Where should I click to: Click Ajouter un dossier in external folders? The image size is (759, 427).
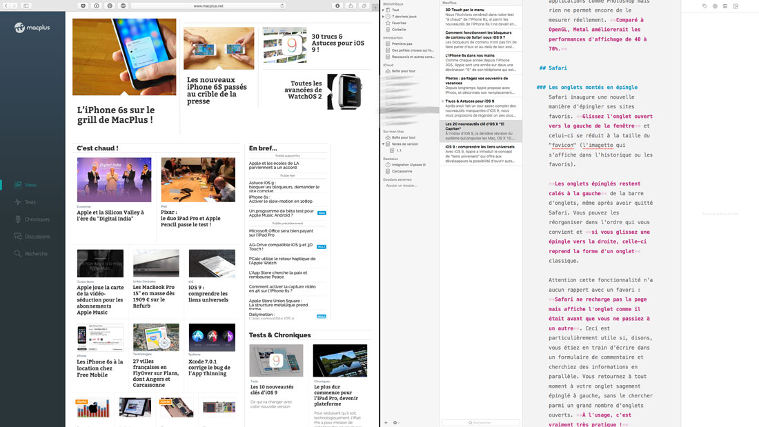pos(402,186)
